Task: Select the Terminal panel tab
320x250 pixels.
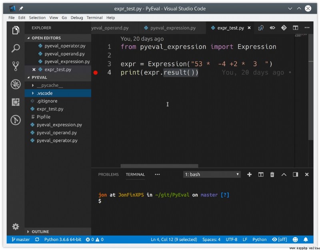Action: [135, 175]
